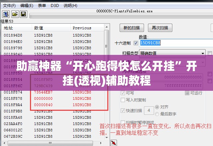Select the 最后数字 radio button

click(157, 114)
